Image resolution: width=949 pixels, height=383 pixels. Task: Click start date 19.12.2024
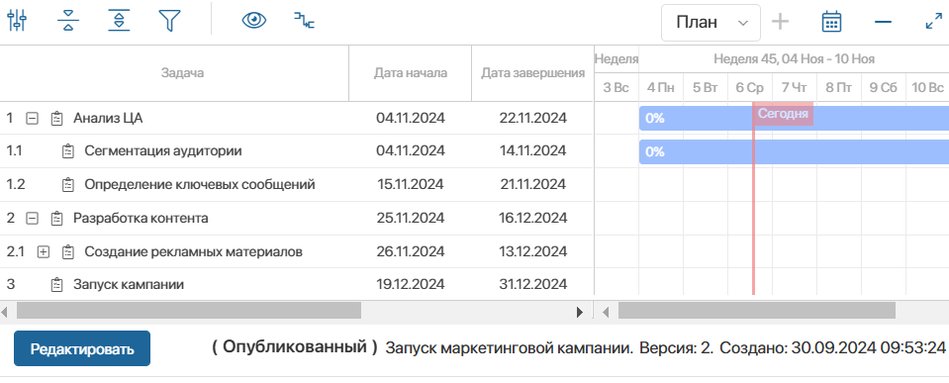[411, 284]
